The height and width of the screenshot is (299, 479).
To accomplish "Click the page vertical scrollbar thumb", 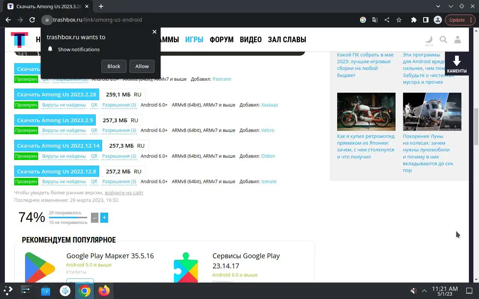I will click(476, 126).
